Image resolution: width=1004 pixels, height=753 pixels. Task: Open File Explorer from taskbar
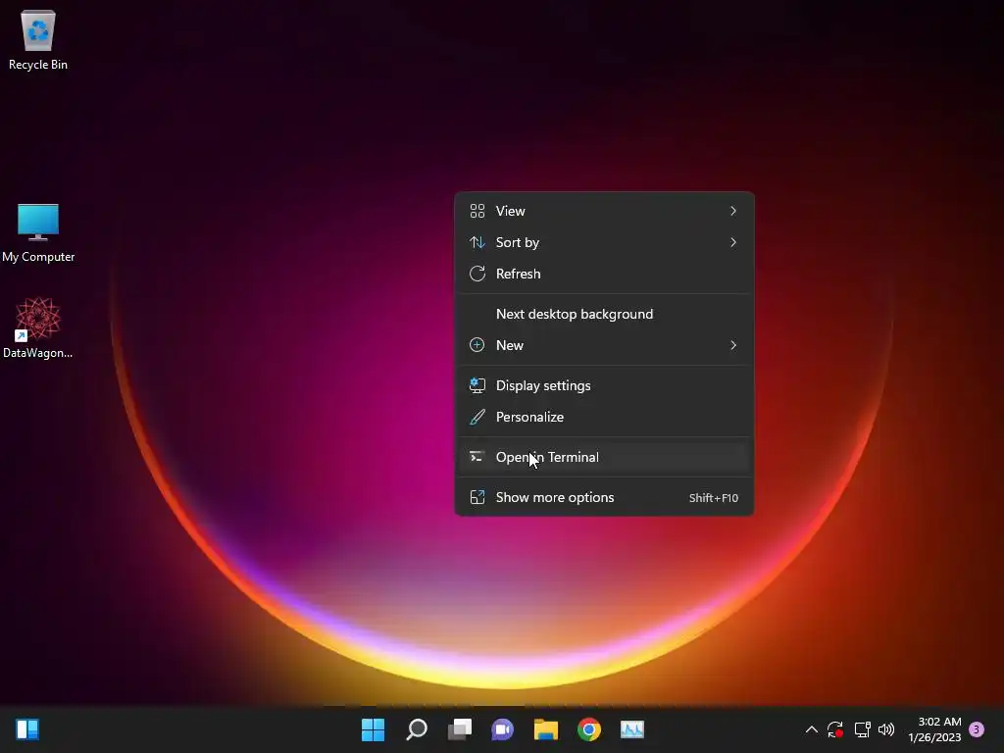click(546, 729)
